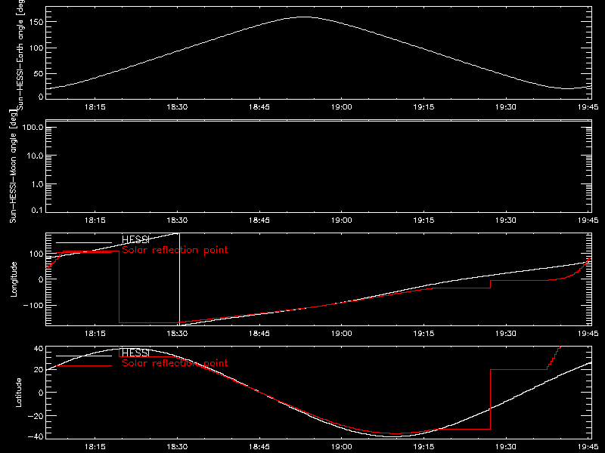This screenshot has height=453, width=605.
Task: Click 19:45 time label under Latitude plot
Action: [588, 446]
